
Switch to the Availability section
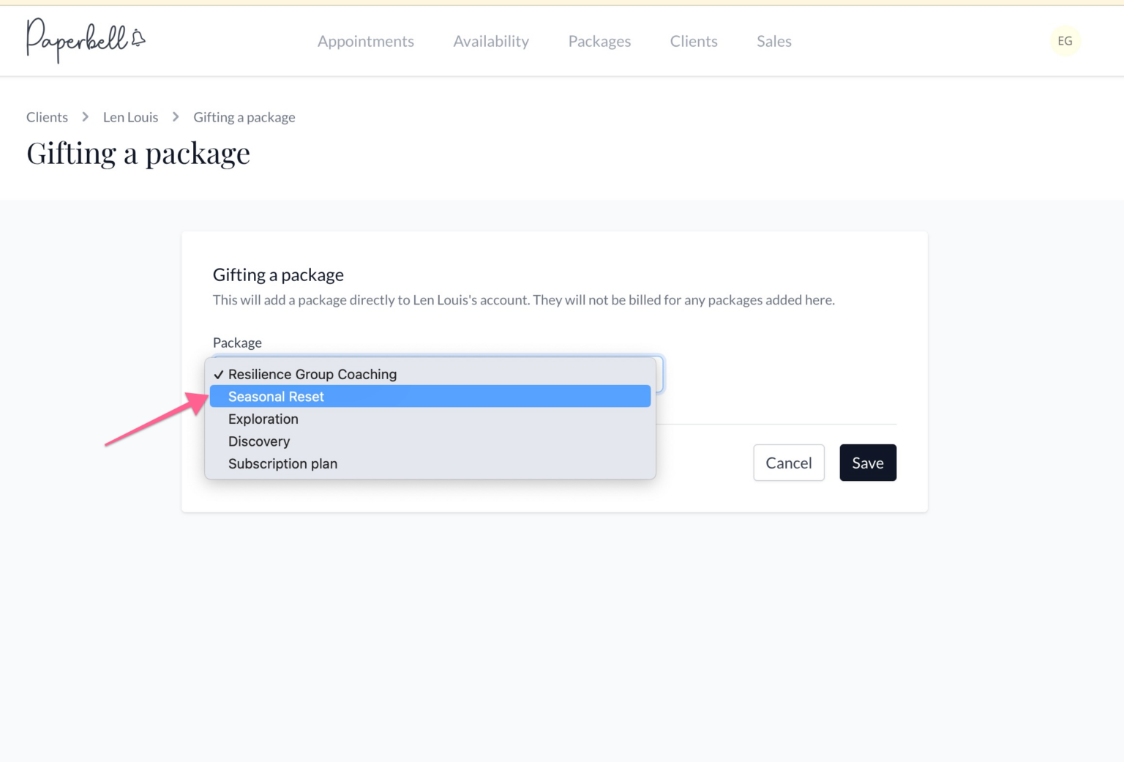pyautogui.click(x=491, y=42)
